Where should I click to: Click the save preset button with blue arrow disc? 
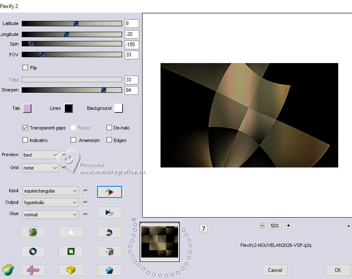point(109,212)
